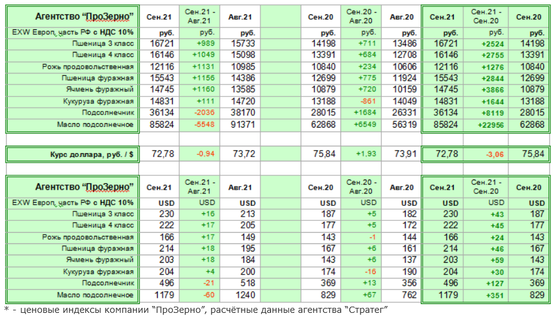Select cell value 14386
Viewport: 554px width, 316px height.
[243, 78]
